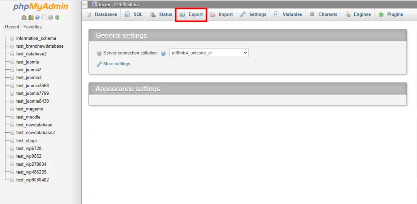417x204 pixels.
Task: Select test_joomla3568 database
Action: click(33, 86)
